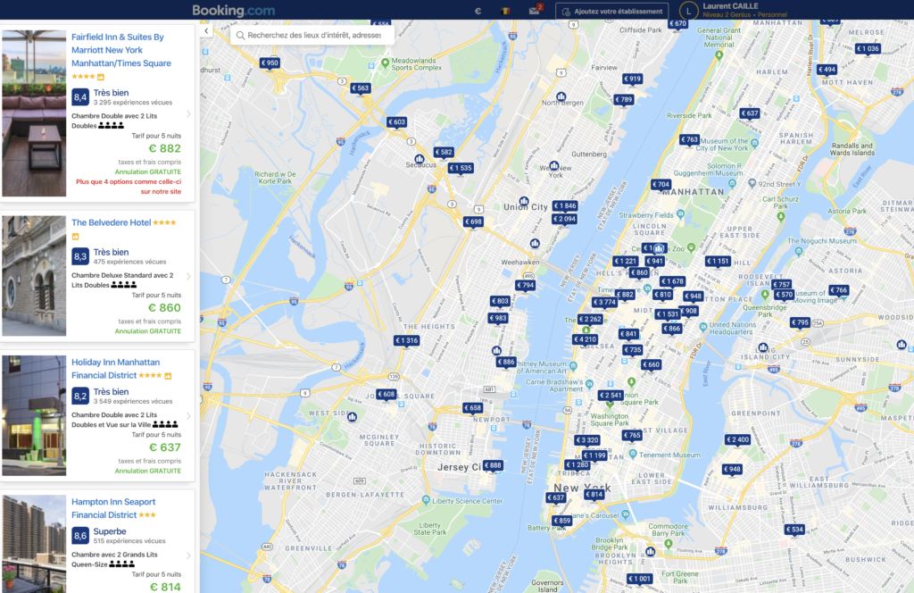Image resolution: width=914 pixels, height=593 pixels.
Task: View Holiday Inn Manhattan photo thumbnail
Action: click(34, 416)
